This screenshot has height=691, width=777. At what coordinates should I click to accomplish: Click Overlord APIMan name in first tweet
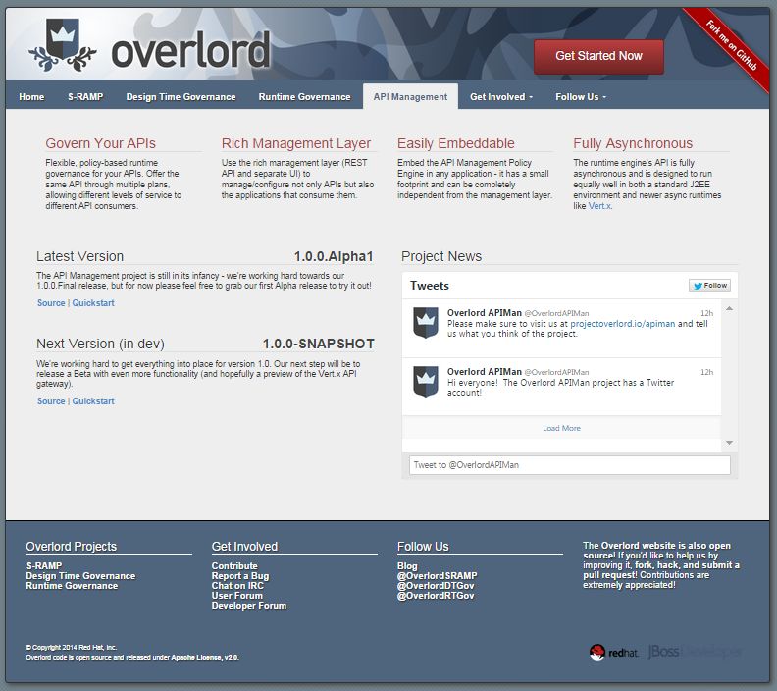(x=484, y=313)
